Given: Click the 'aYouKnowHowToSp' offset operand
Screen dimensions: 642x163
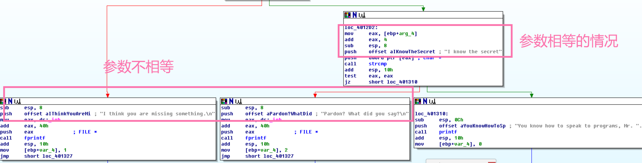Looking at the screenshot, I should [483, 126].
